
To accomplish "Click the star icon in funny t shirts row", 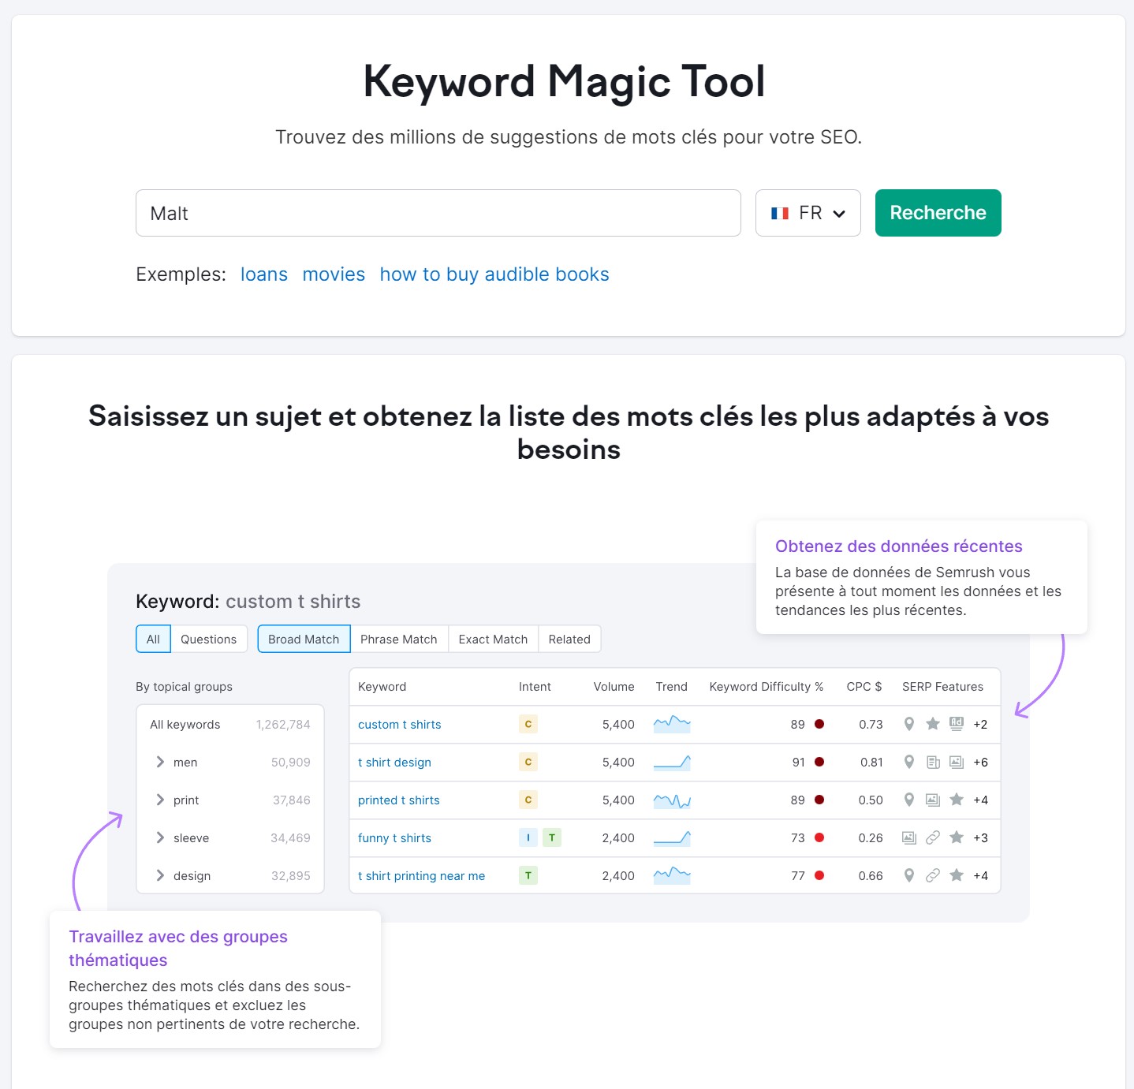I will 957,837.
